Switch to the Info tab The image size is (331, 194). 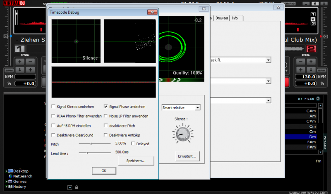tap(235, 18)
